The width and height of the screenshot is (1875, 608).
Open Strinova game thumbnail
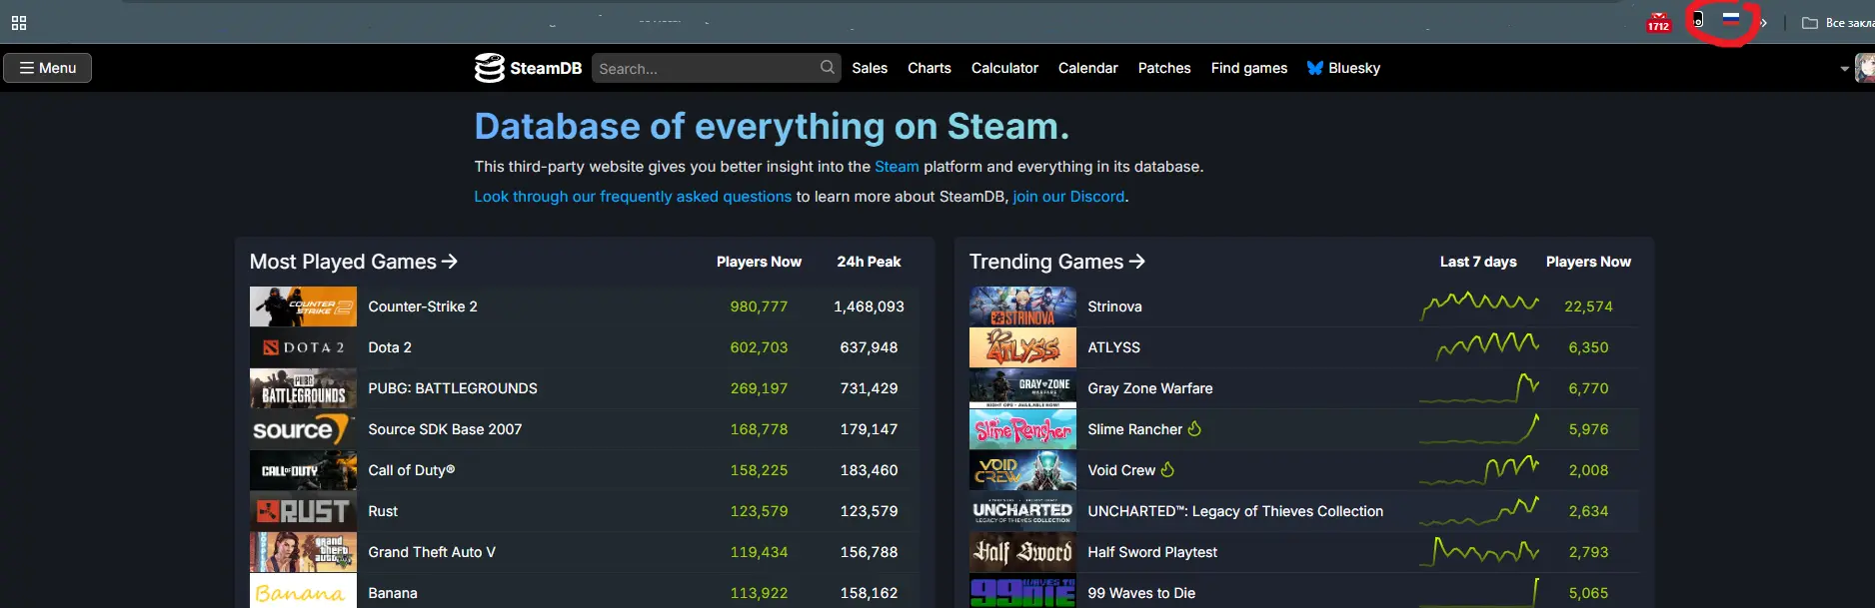point(1022,306)
